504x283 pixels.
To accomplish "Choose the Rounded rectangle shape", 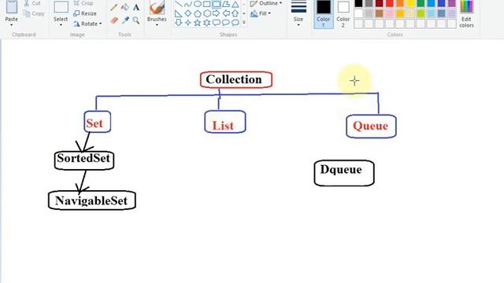I will (x=217, y=4).
